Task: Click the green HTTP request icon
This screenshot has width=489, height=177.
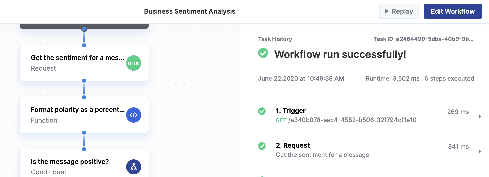Action: tap(133, 63)
